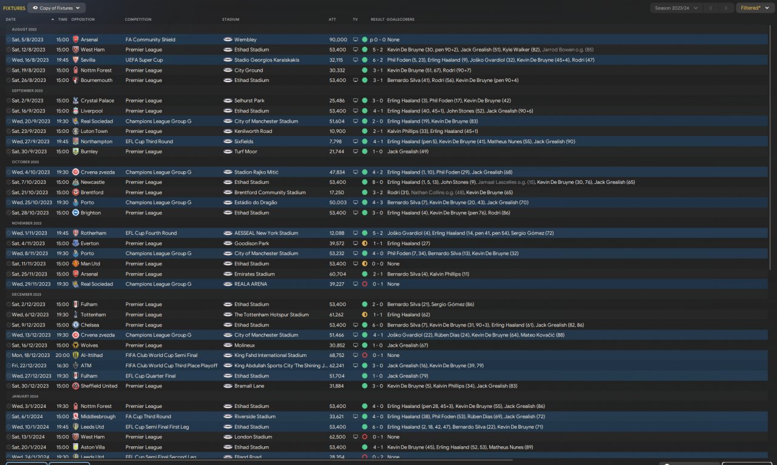Click the Newcastle club badge
The image size is (777, 465).
(x=75, y=182)
